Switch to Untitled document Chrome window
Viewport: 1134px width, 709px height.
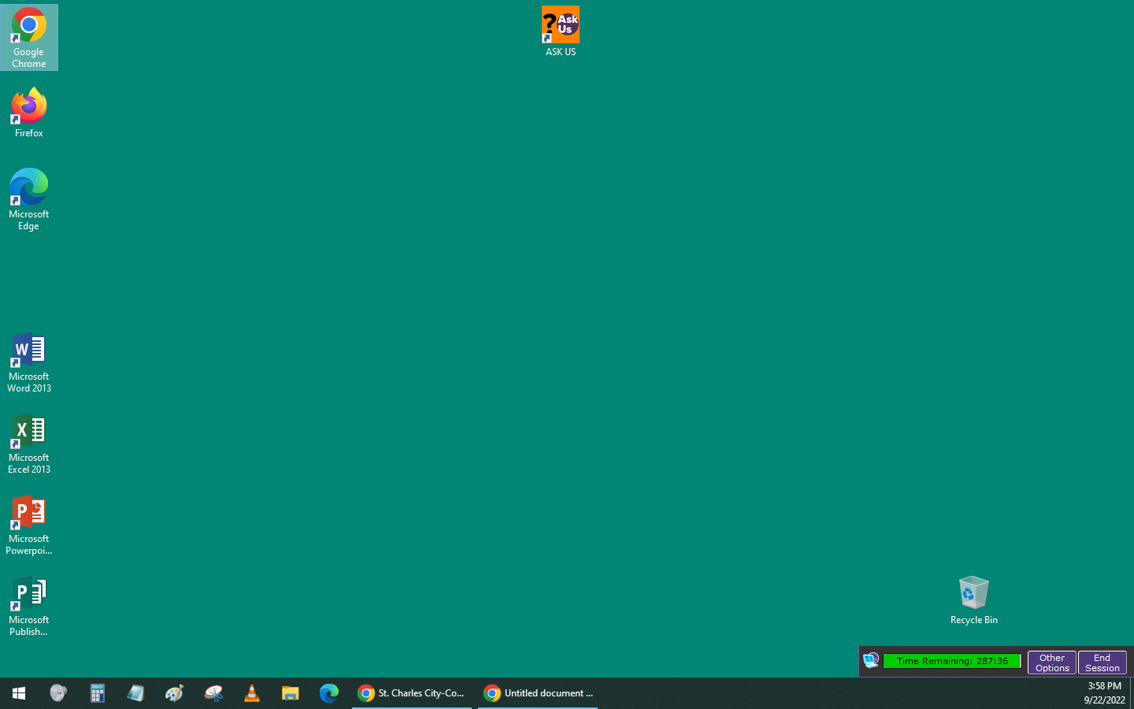tap(538, 693)
